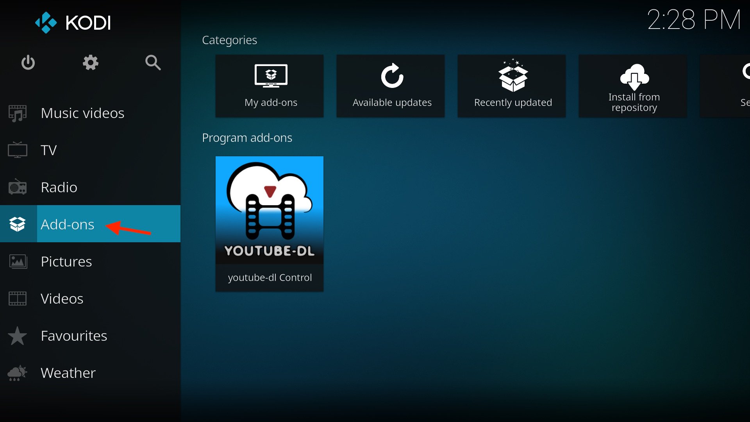Click the youtube-dl Control label text

pos(270,277)
